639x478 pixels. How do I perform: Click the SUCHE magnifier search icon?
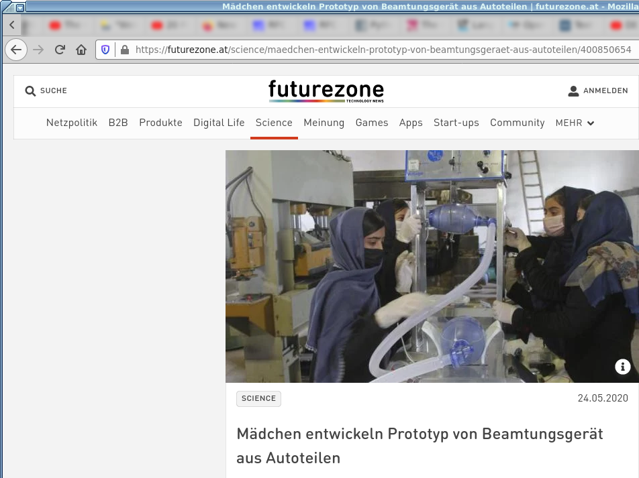click(31, 91)
